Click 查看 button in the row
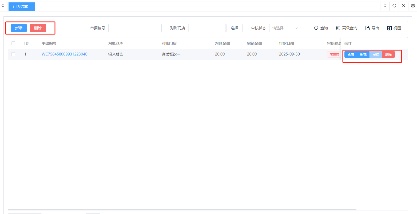The width and height of the screenshot is (417, 214). click(x=351, y=54)
